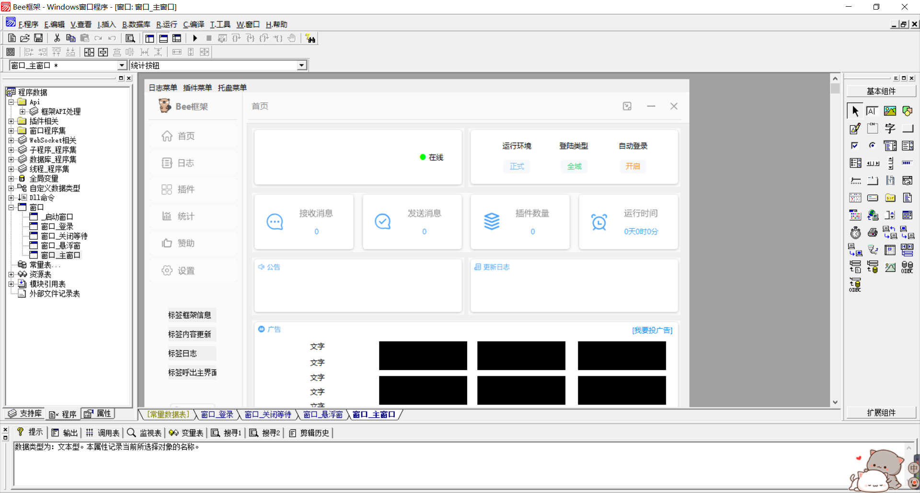920x493 pixels.
Task: Pick the checkbox component in the palette
Action: point(855,146)
